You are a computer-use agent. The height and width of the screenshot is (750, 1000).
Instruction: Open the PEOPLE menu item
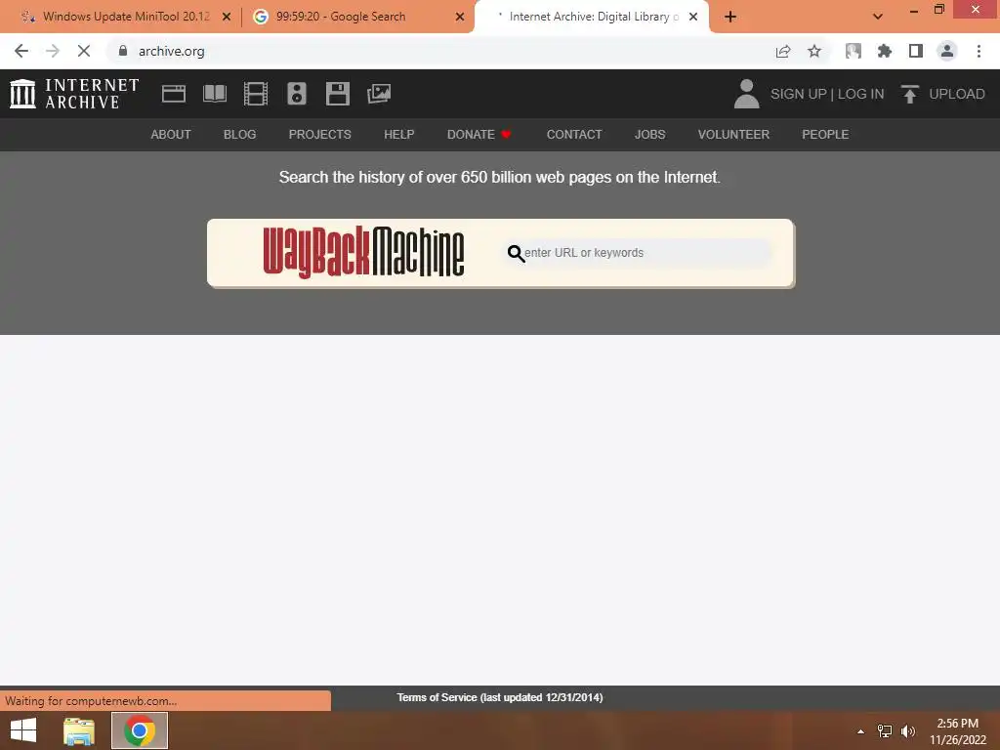pos(825,135)
